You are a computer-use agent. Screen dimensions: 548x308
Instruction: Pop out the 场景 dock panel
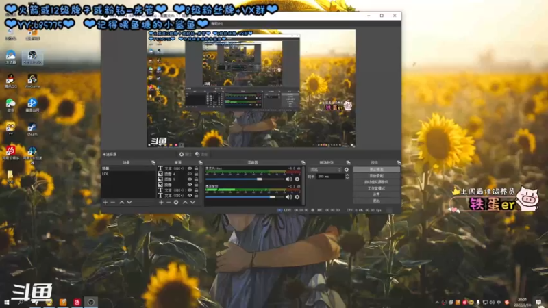click(153, 163)
